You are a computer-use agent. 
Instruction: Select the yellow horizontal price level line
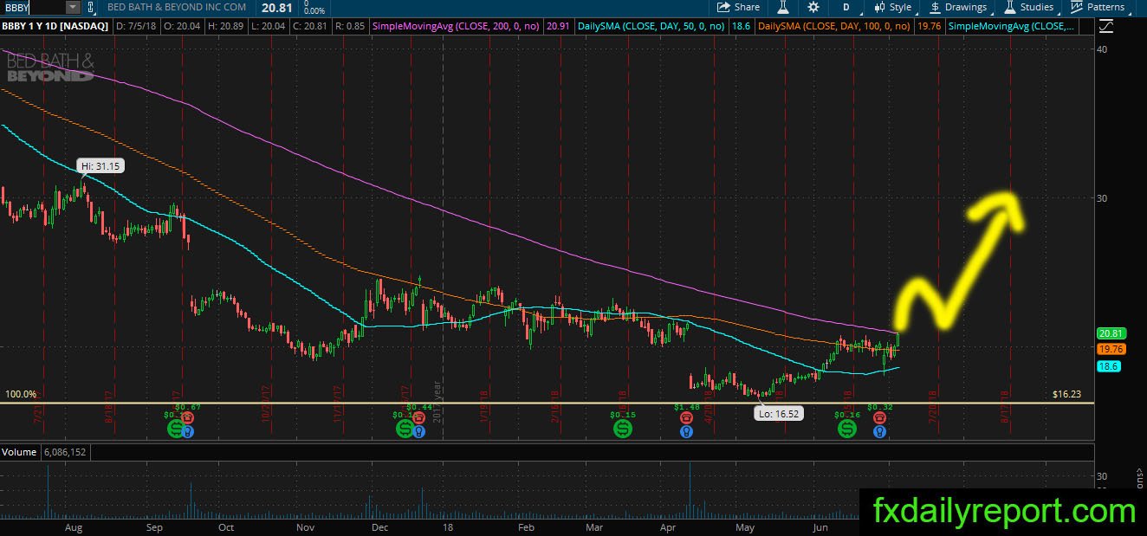pyautogui.click(x=548, y=403)
